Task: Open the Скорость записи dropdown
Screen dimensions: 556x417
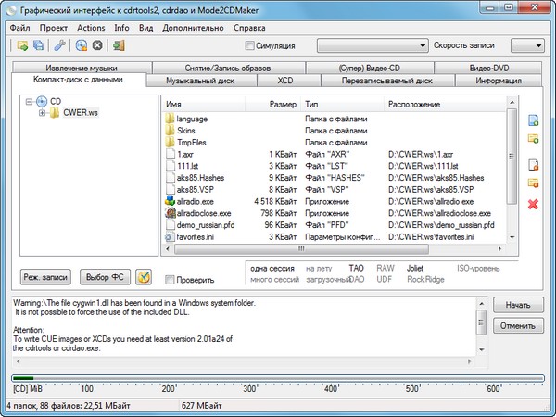Action: tap(526, 45)
